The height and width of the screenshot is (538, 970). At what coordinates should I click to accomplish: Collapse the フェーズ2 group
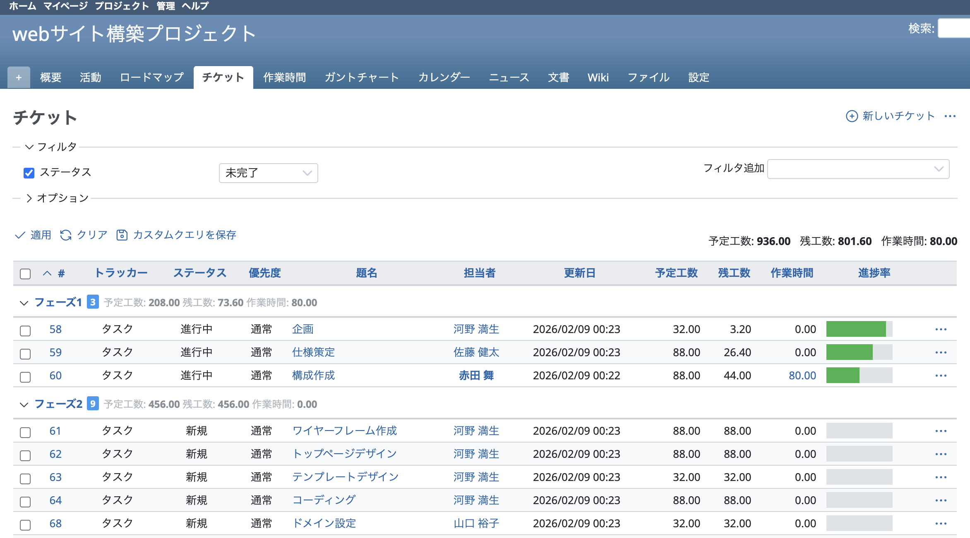click(x=24, y=405)
